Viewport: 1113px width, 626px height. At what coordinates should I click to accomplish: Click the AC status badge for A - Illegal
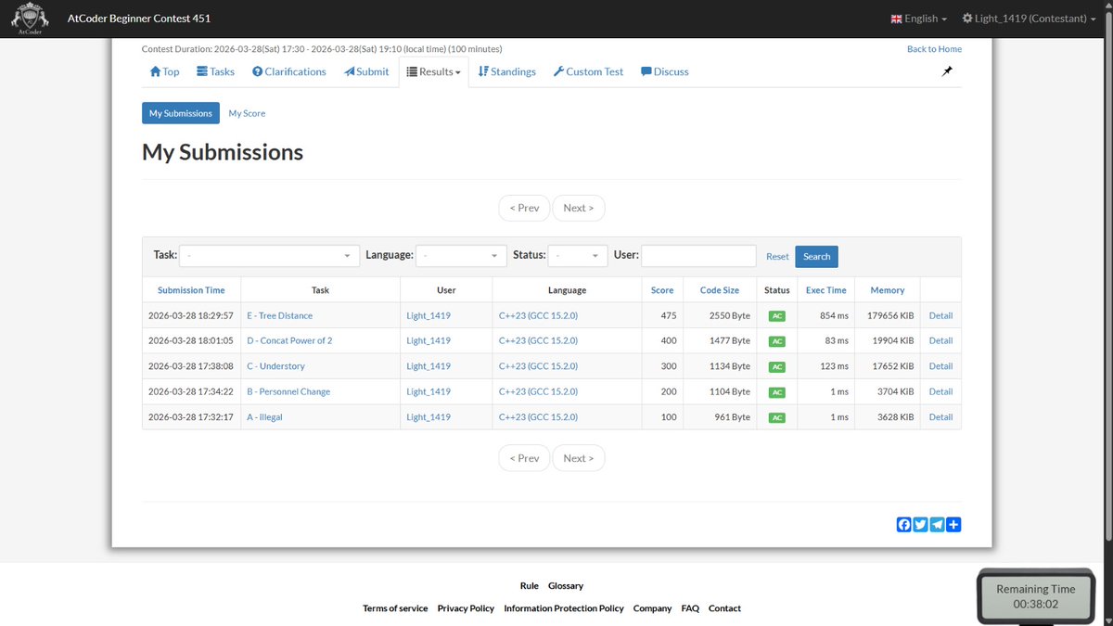click(777, 417)
